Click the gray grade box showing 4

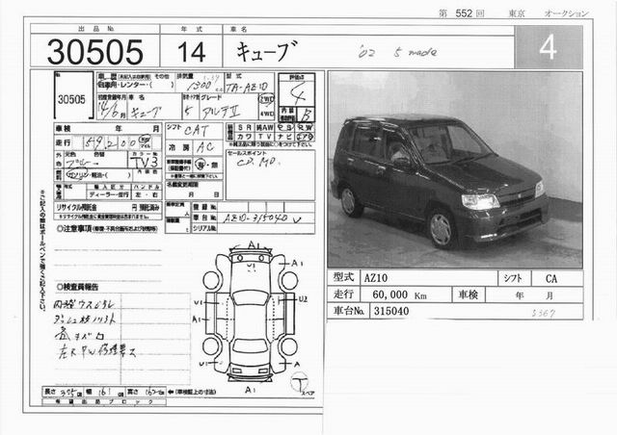(549, 47)
